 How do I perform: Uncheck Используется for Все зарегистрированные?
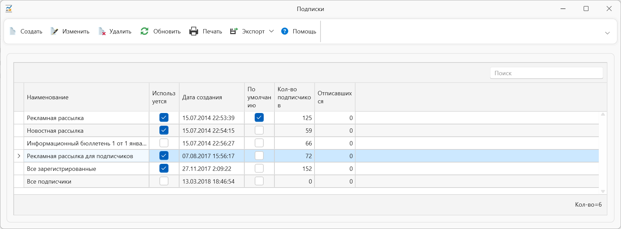pyautogui.click(x=164, y=168)
